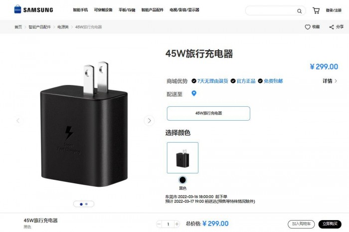Show previous product image arrow
This screenshot has width=349, height=232.
pyautogui.click(x=18, y=121)
